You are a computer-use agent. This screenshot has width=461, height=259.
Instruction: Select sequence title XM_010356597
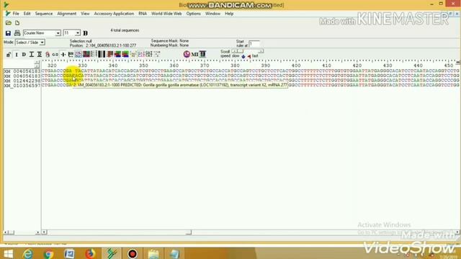tap(22, 86)
